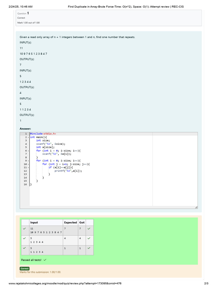Fold the outer for loop at line 9
The width and height of the screenshot is (217, 290).
point(28,161)
